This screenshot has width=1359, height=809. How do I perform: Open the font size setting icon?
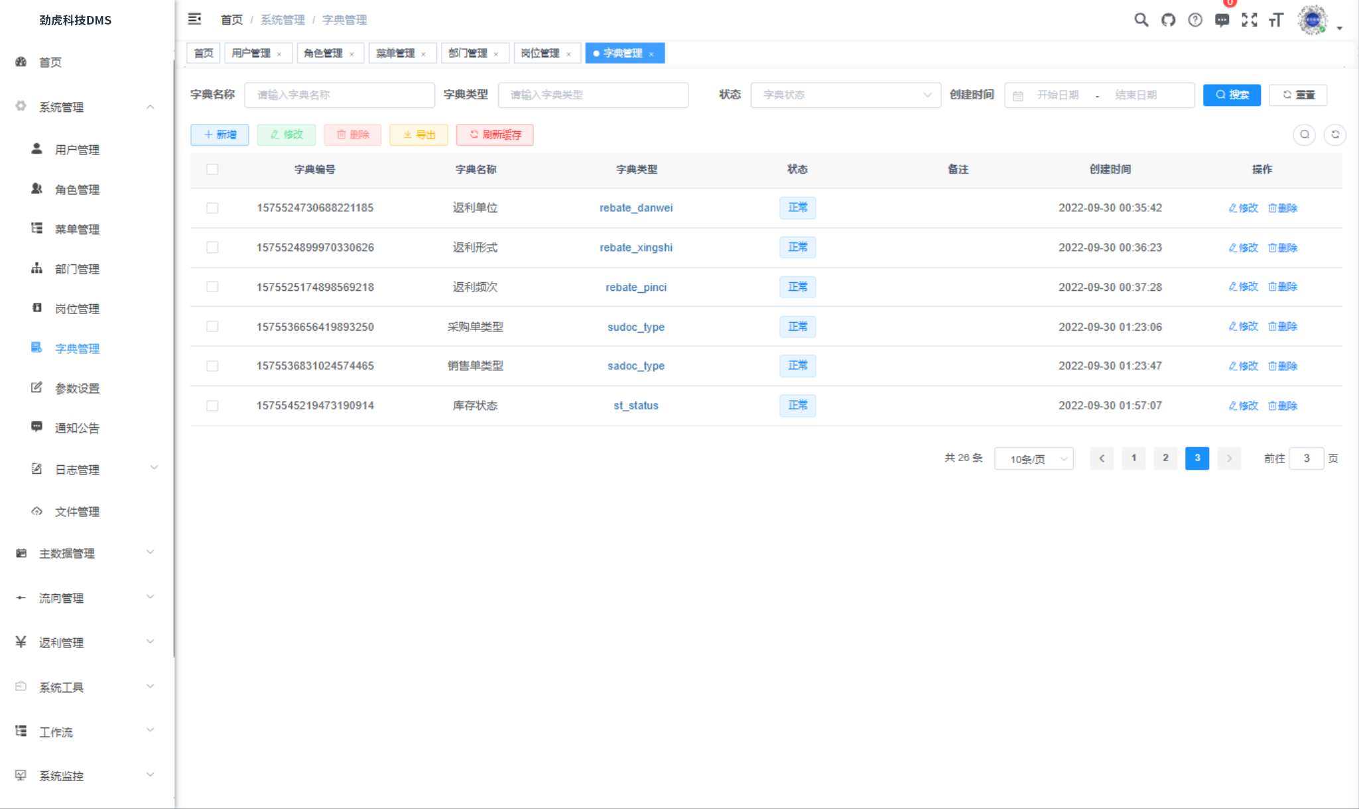[x=1276, y=20]
